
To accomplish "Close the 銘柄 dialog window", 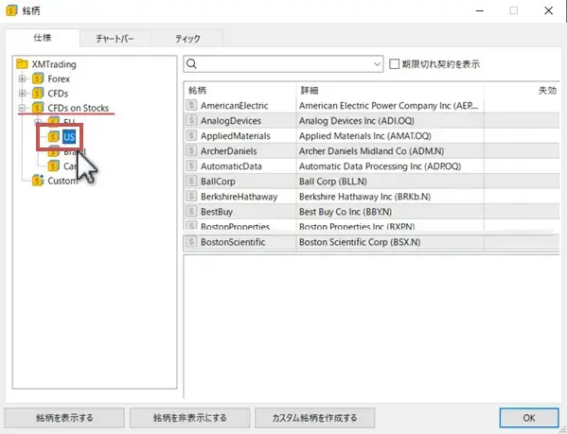I will 549,10.
